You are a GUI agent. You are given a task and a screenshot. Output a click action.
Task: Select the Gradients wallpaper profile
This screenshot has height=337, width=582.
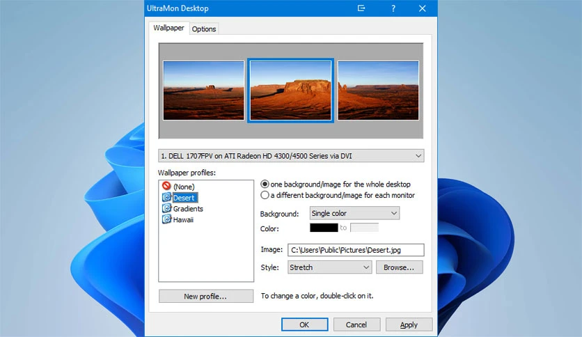point(188,209)
